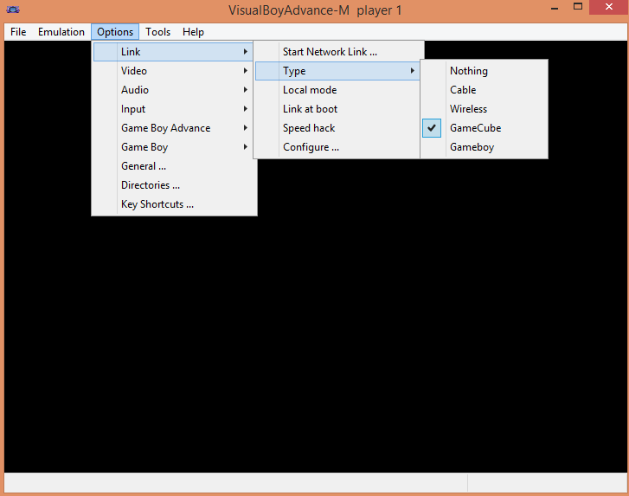
Task: Open Key Shortcuts settings
Action: tap(173, 204)
